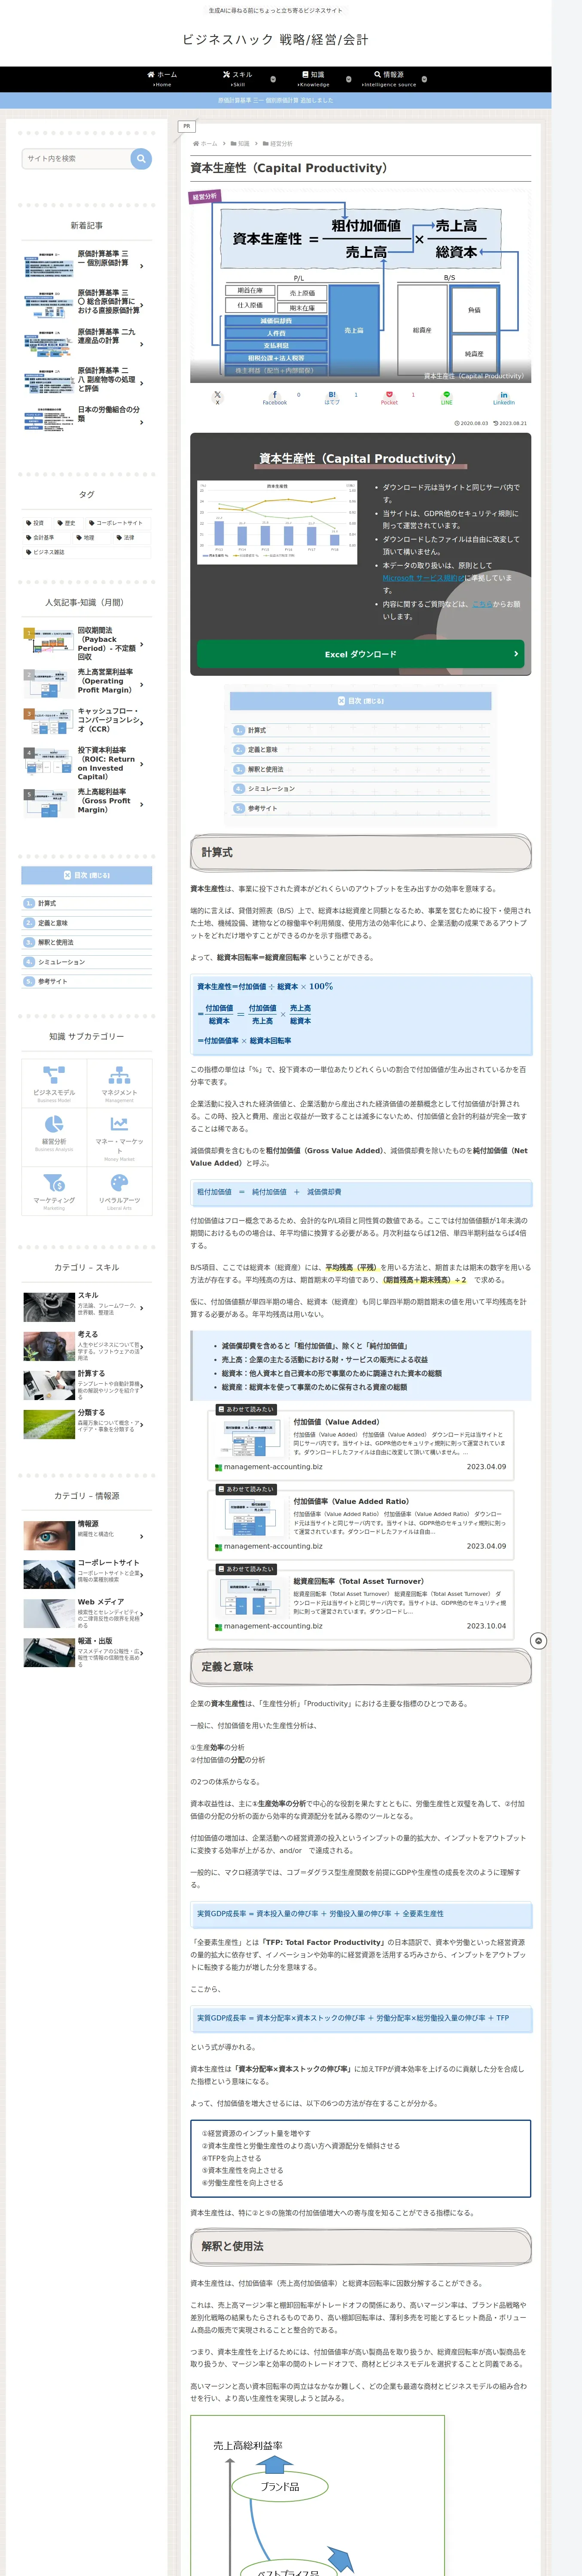This screenshot has width=582, height=2576.
Task: Share the article on LinkedIn
Action: 503,397
